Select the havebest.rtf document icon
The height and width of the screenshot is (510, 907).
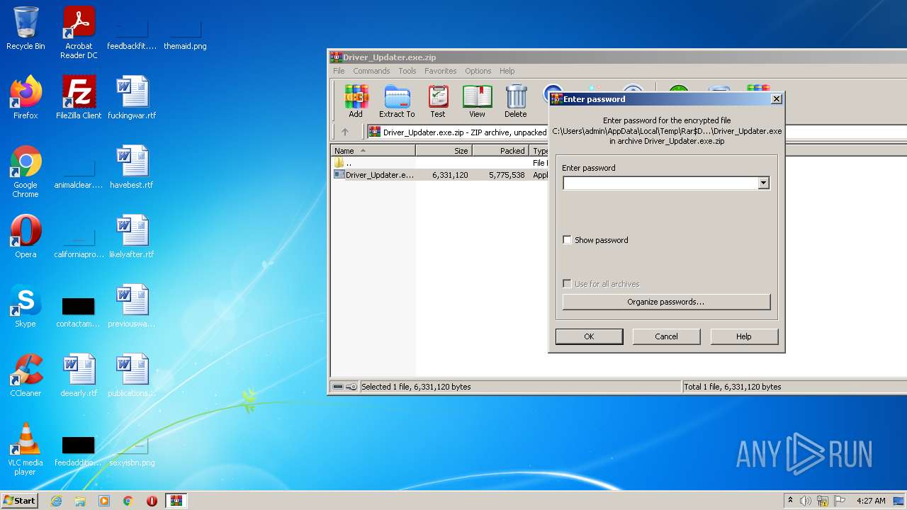[x=132, y=166]
